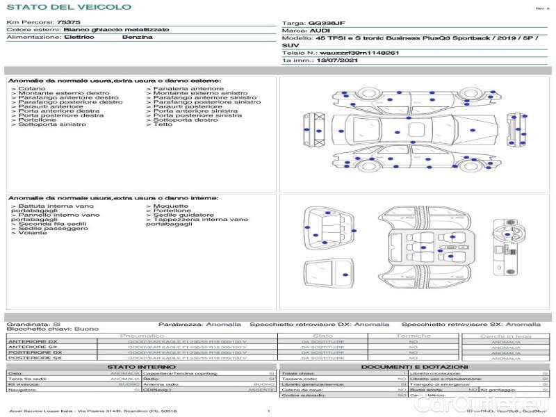Select the 'Tetto' exterior anomaly entry
The image size is (556, 417).
(163, 124)
